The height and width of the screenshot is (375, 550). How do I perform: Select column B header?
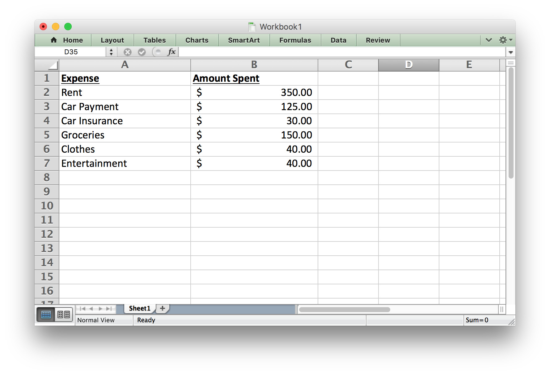(254, 65)
